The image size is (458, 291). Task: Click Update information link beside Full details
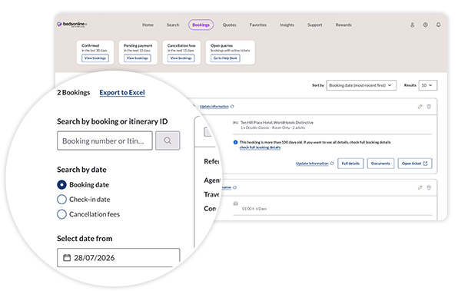coord(312,164)
